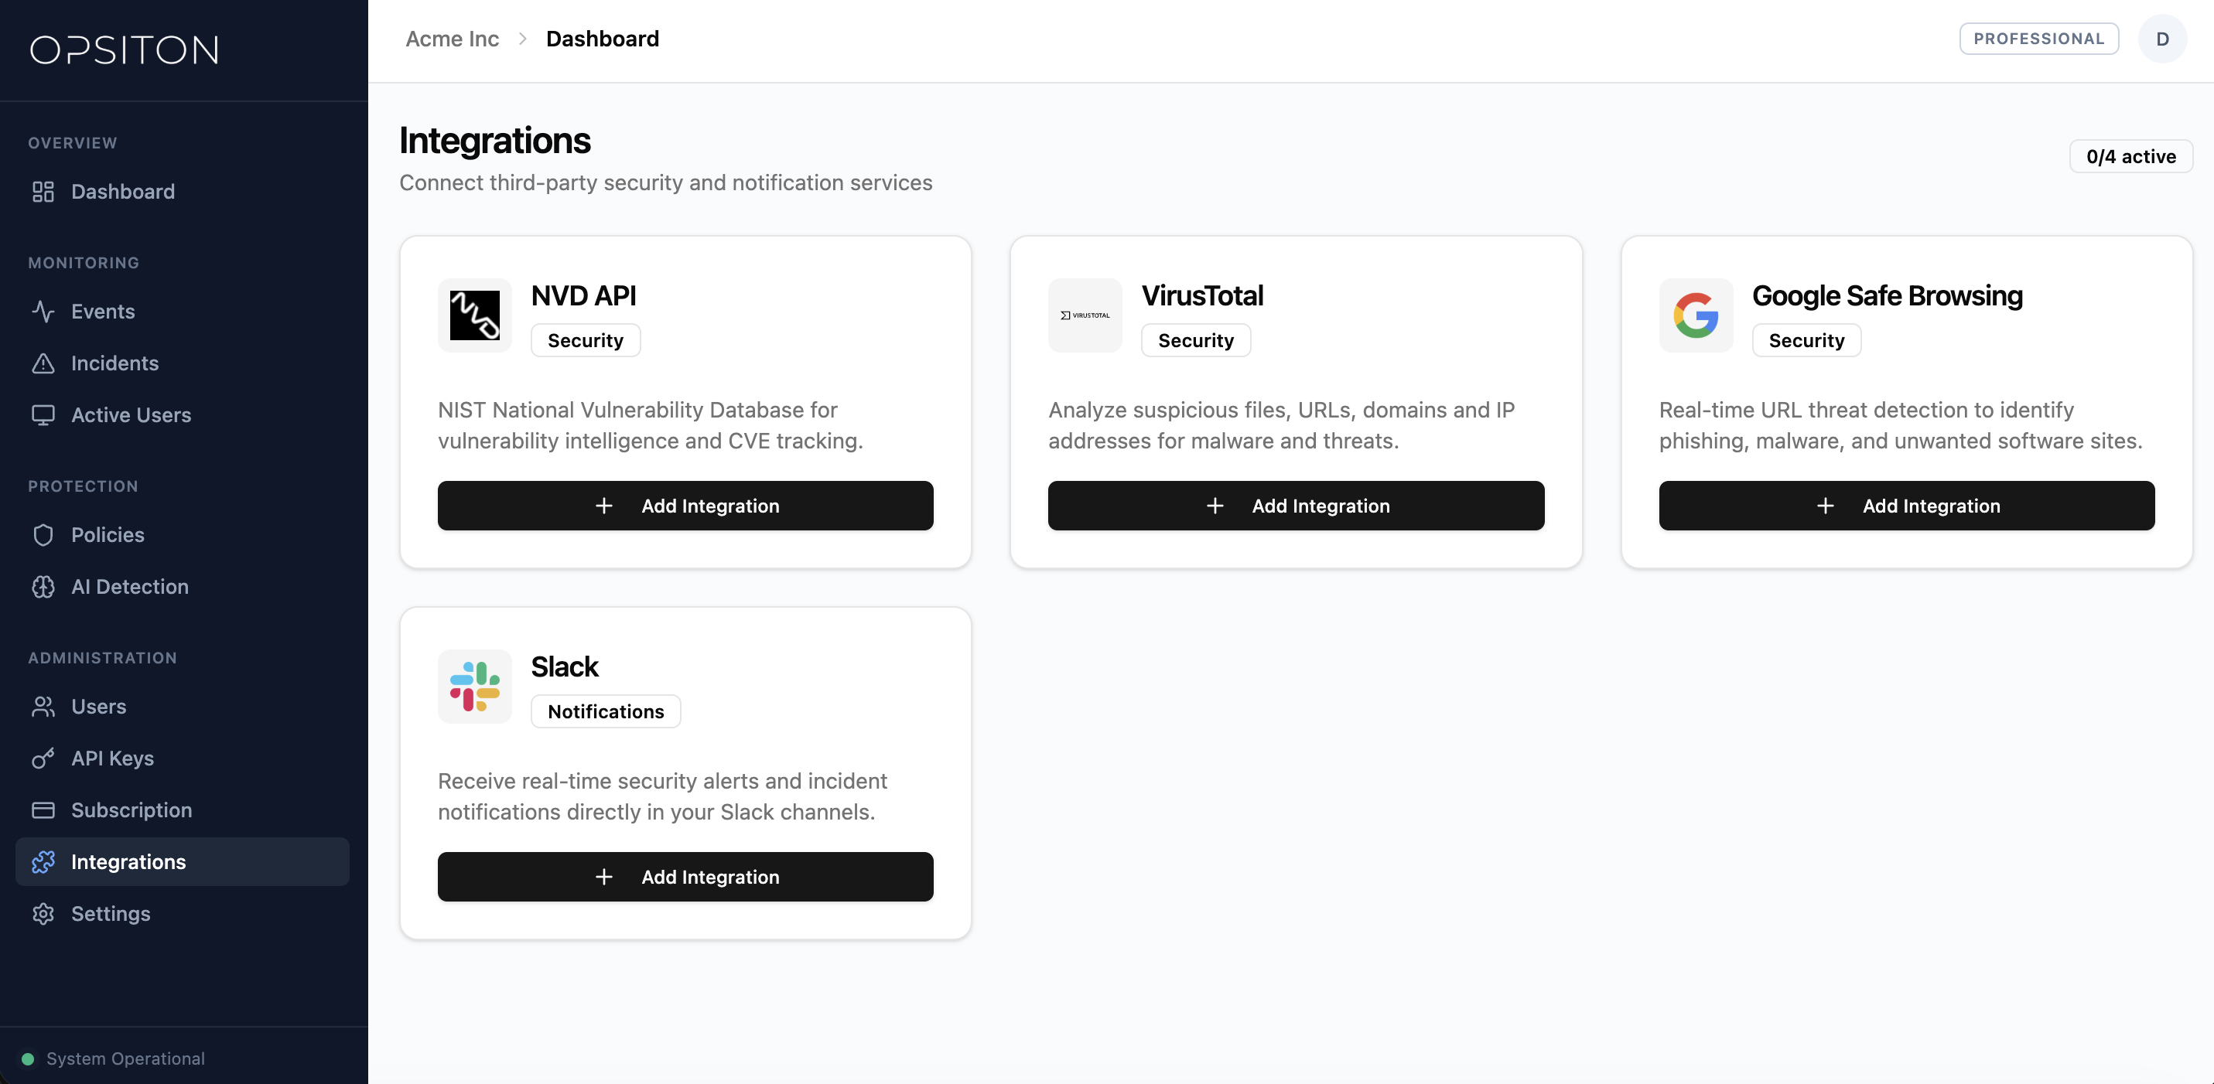Click the PROFESSIONAL plan badge

(2039, 38)
